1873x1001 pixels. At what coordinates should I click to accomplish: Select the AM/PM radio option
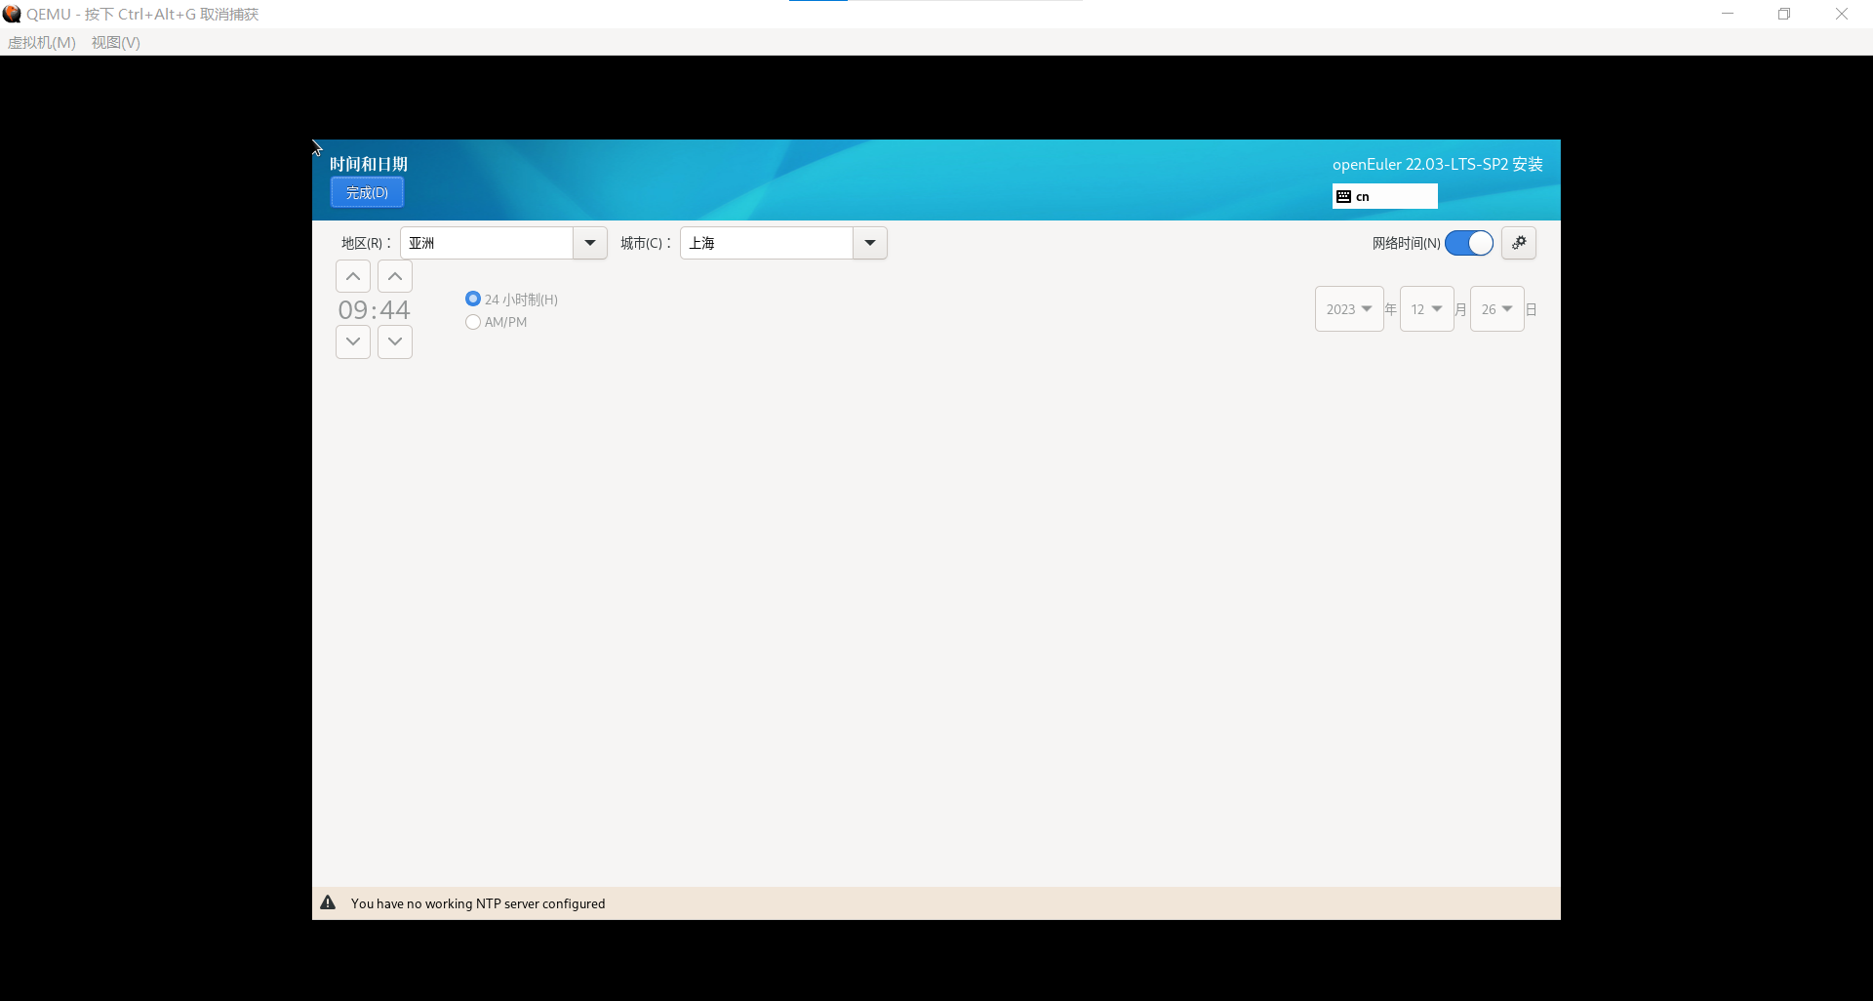point(497,322)
